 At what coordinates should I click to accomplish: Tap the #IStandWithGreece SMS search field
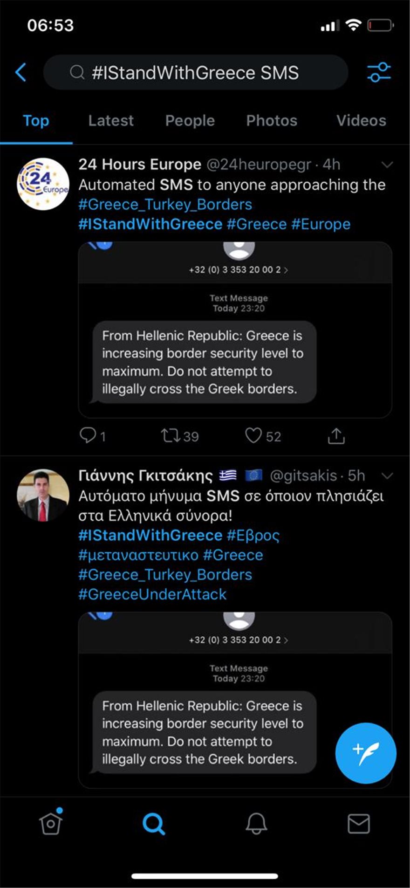click(x=196, y=72)
